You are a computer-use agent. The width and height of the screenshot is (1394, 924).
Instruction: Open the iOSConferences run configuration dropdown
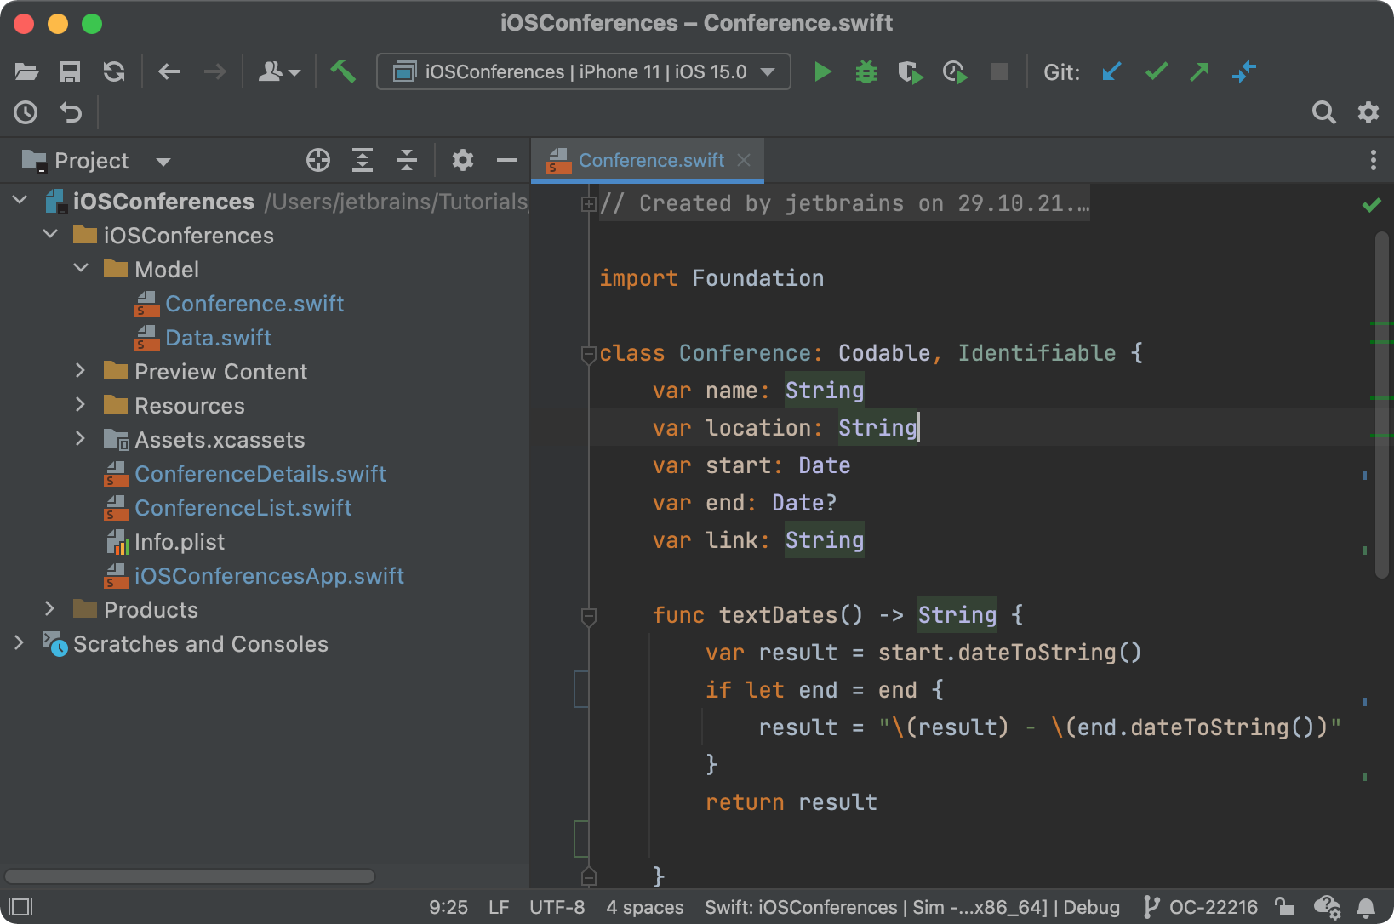coord(584,71)
